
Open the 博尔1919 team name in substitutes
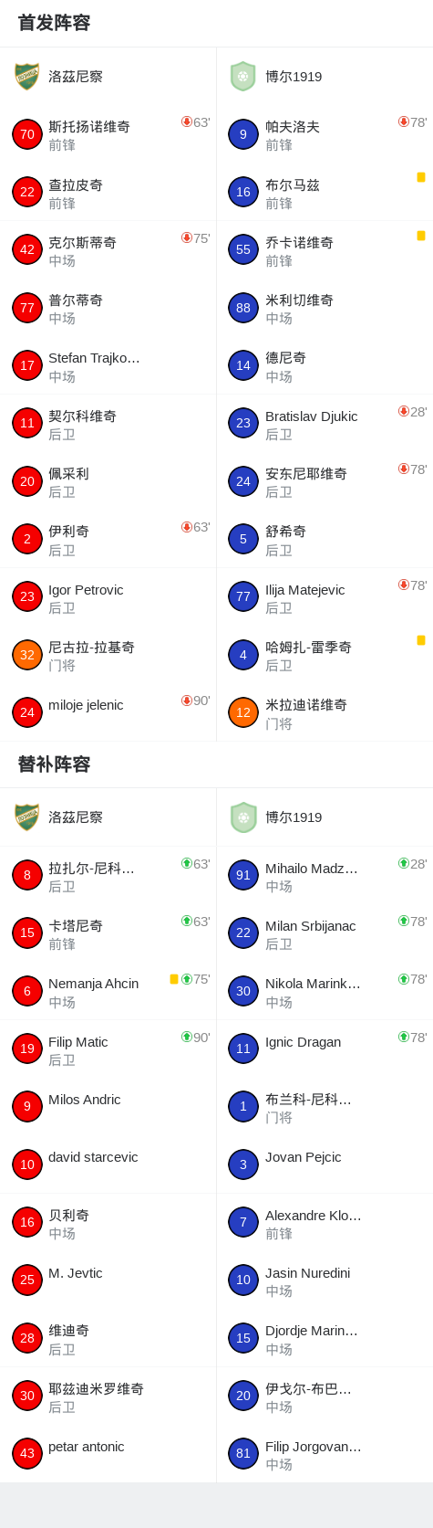(294, 817)
